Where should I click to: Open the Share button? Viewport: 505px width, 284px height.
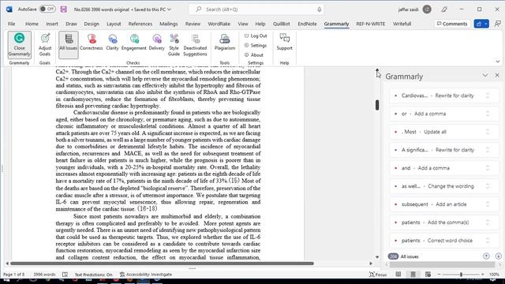[x=481, y=24]
